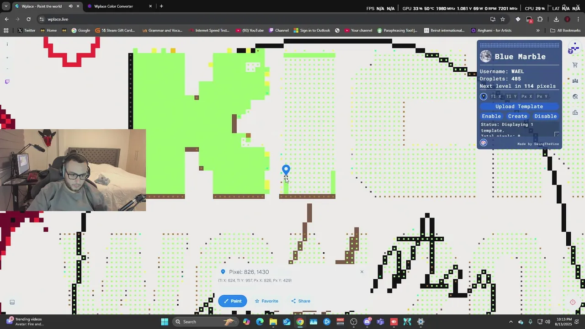
Task: Open the browser downloads icon
Action: pyautogui.click(x=556, y=19)
